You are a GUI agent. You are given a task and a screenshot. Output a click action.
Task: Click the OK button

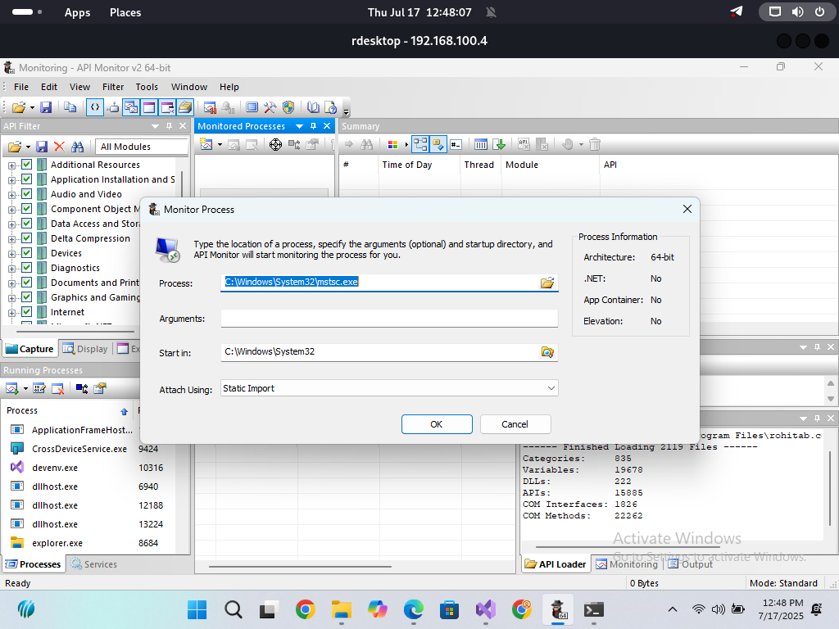point(437,424)
